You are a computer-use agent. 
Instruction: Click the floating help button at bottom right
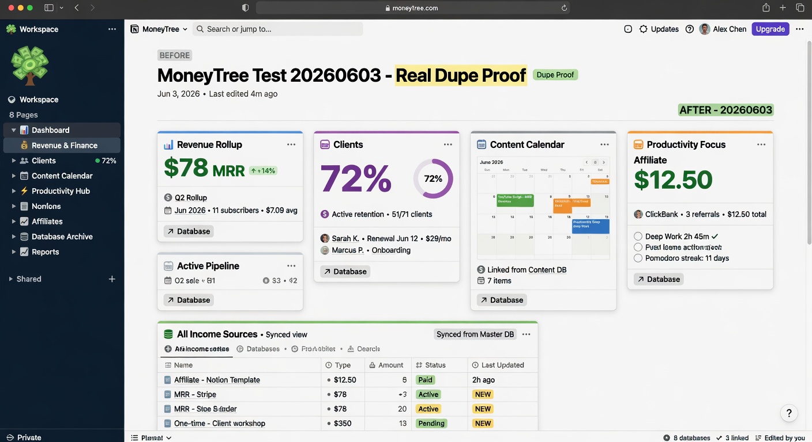point(789,413)
